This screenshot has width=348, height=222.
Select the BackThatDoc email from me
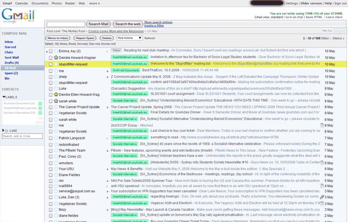click(x=51, y=71)
